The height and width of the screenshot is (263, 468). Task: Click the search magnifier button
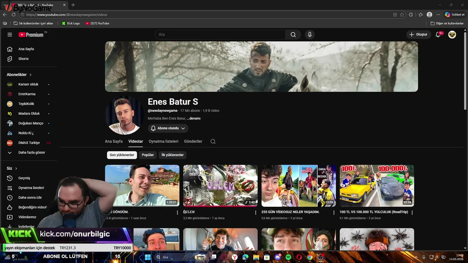pos(293,34)
